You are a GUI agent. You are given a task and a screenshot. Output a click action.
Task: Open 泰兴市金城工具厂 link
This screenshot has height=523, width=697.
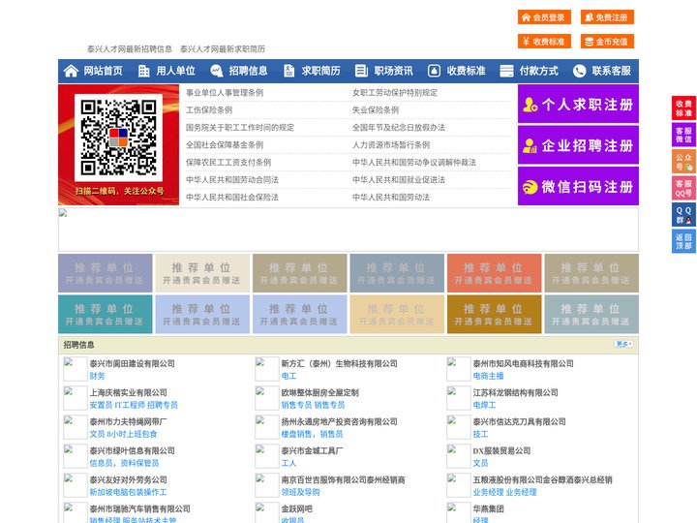pos(312,450)
